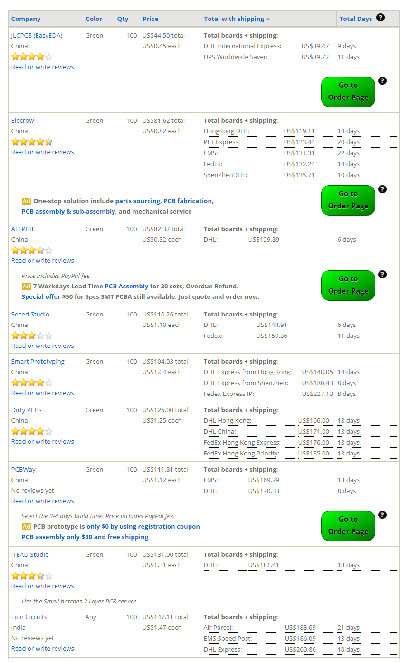Click the star rating for Elecrow
The width and height of the screenshot is (409, 662).
(32, 142)
